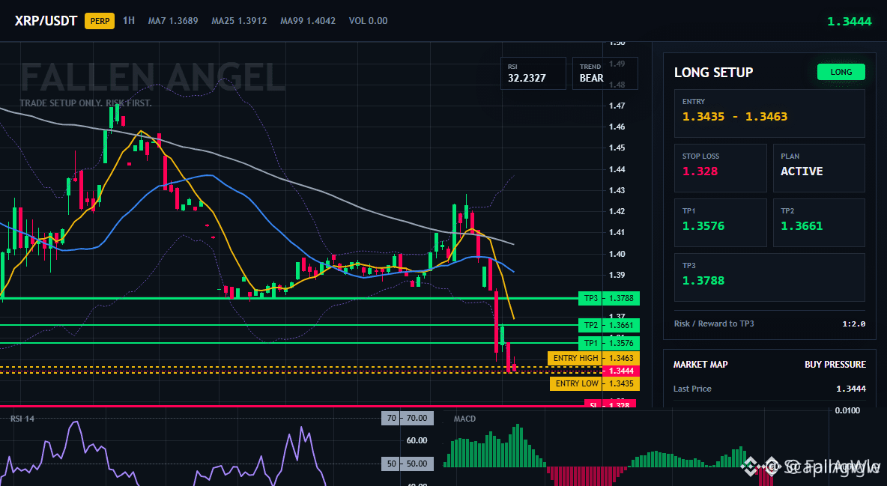
Task: Click the MACD panel label
Action: tap(464, 419)
